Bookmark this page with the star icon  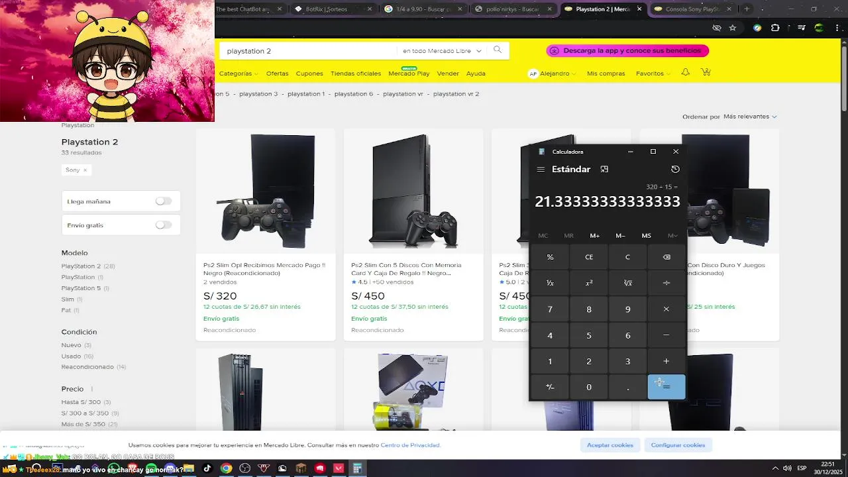coord(732,28)
